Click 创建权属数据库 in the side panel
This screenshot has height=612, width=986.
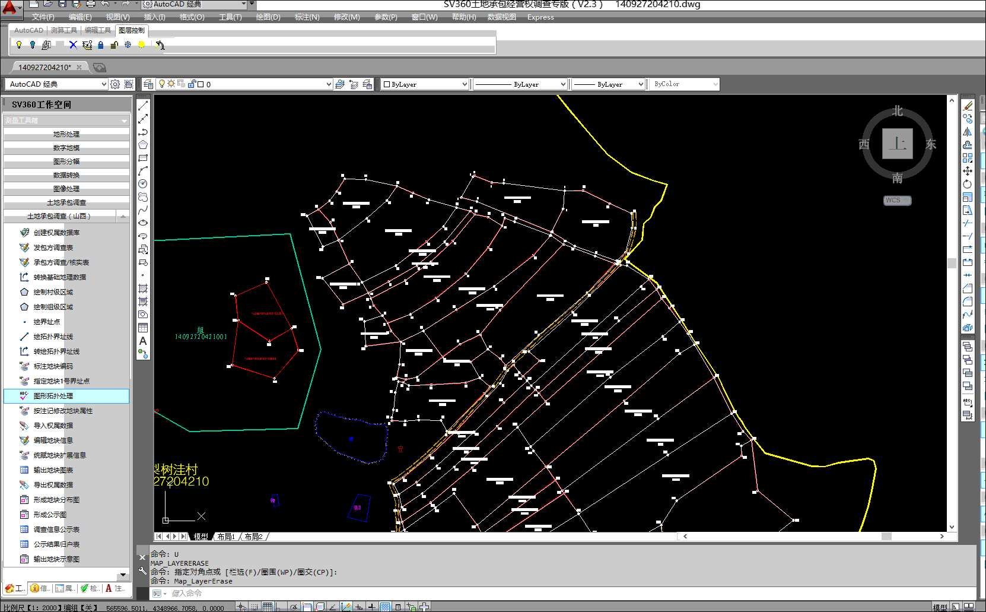click(x=56, y=233)
